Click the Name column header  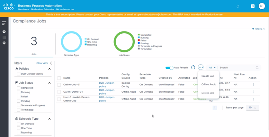pos(67,78)
